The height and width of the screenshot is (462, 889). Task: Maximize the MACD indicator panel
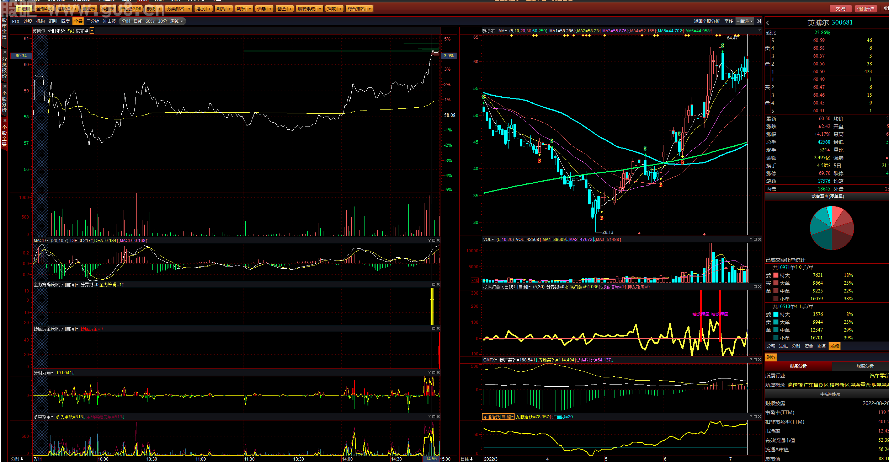point(434,241)
